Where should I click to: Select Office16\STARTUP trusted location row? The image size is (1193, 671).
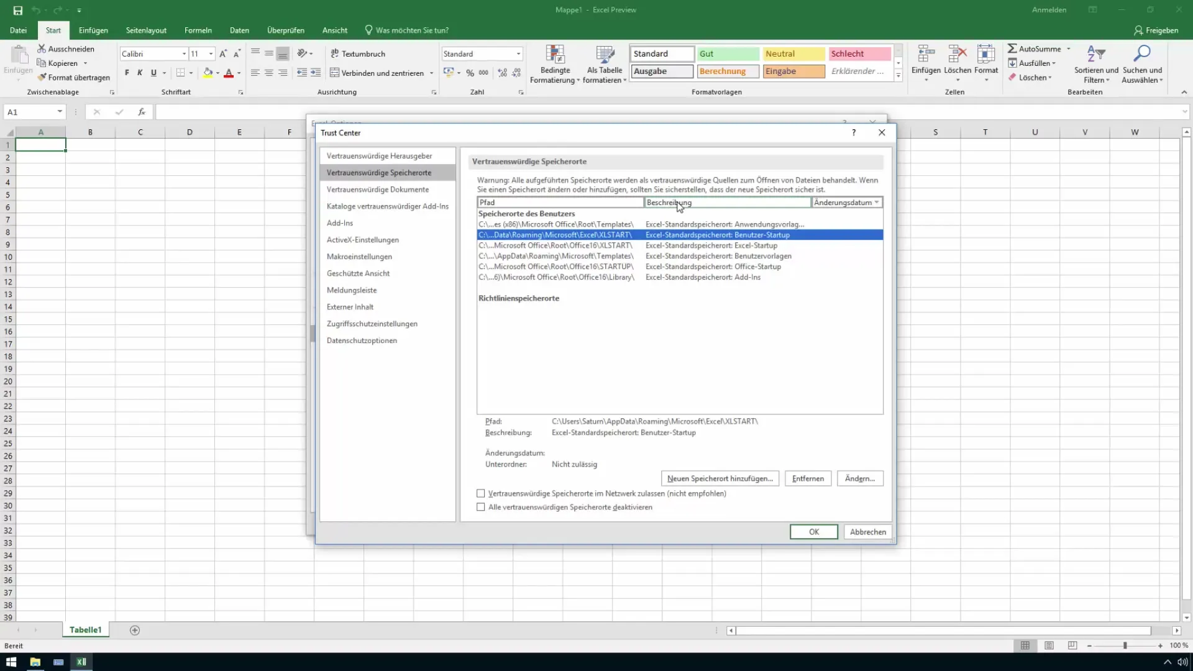pos(680,267)
